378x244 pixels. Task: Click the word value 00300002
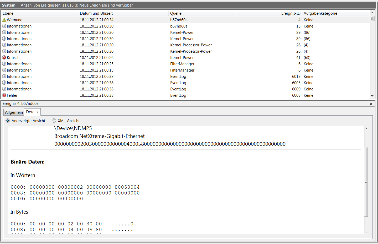pos(70,187)
